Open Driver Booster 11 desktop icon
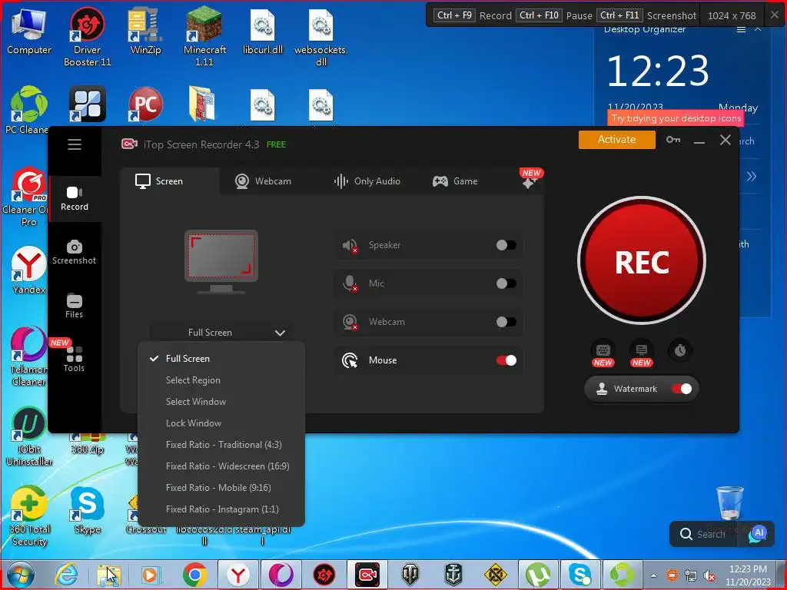787x590 pixels. (x=88, y=38)
